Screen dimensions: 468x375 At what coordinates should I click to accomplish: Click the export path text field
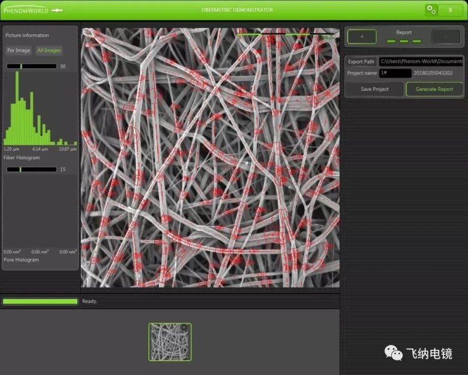click(421, 61)
